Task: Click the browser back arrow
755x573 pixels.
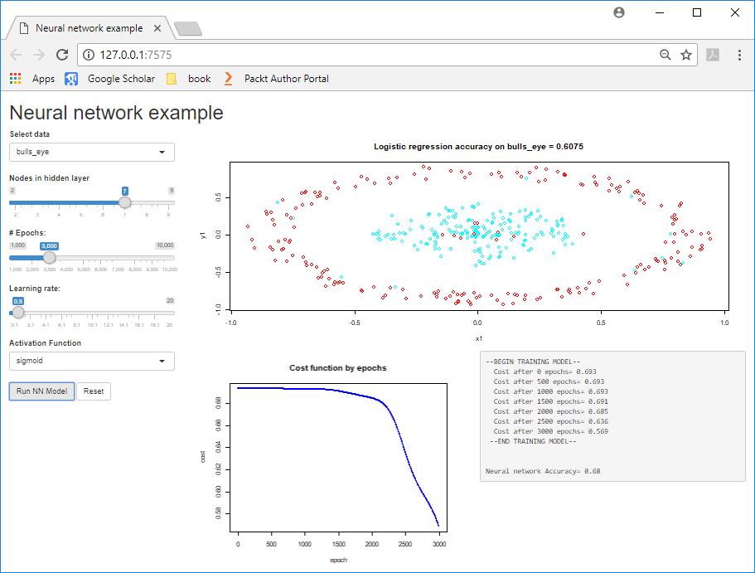Action: point(16,55)
